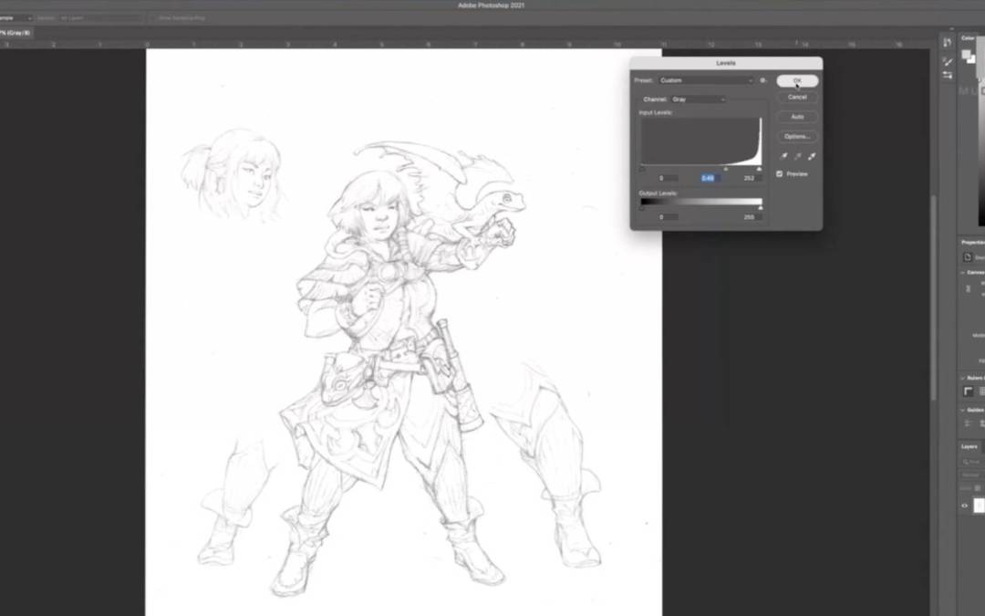Apply Auto levels correction
This screenshot has width=985, height=616.
pyautogui.click(x=796, y=117)
